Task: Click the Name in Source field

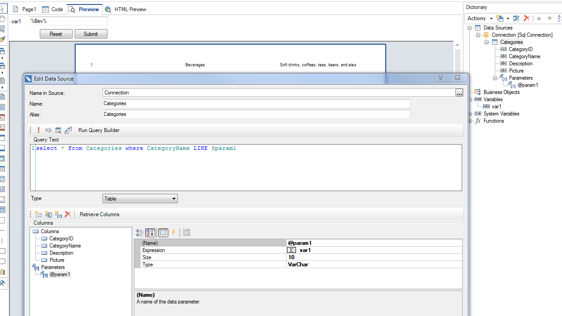Action: click(279, 93)
